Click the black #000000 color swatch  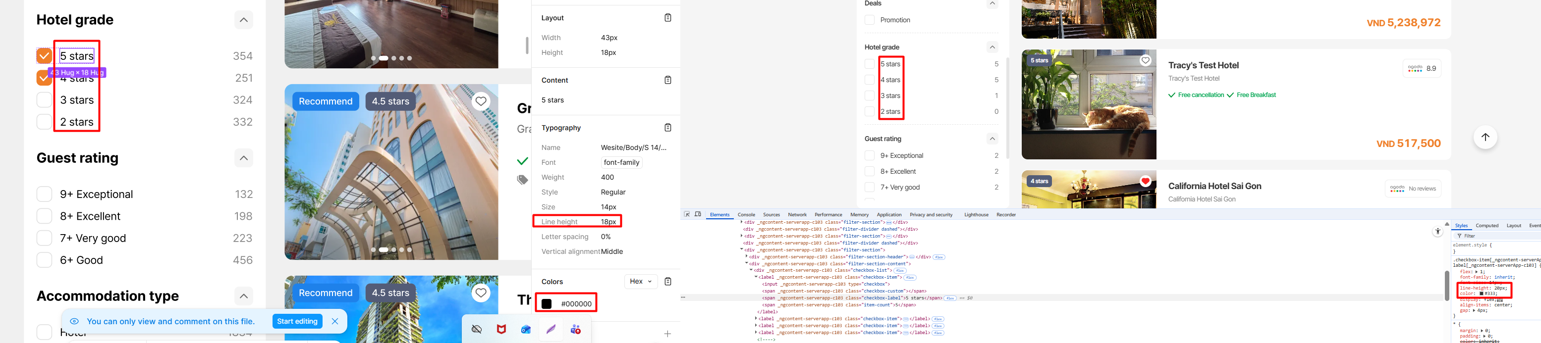546,304
